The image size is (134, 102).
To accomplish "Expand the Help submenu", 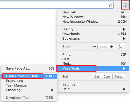I will [x=93, y=89].
